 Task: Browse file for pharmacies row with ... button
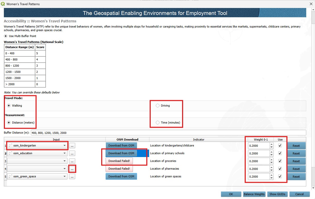72,169
